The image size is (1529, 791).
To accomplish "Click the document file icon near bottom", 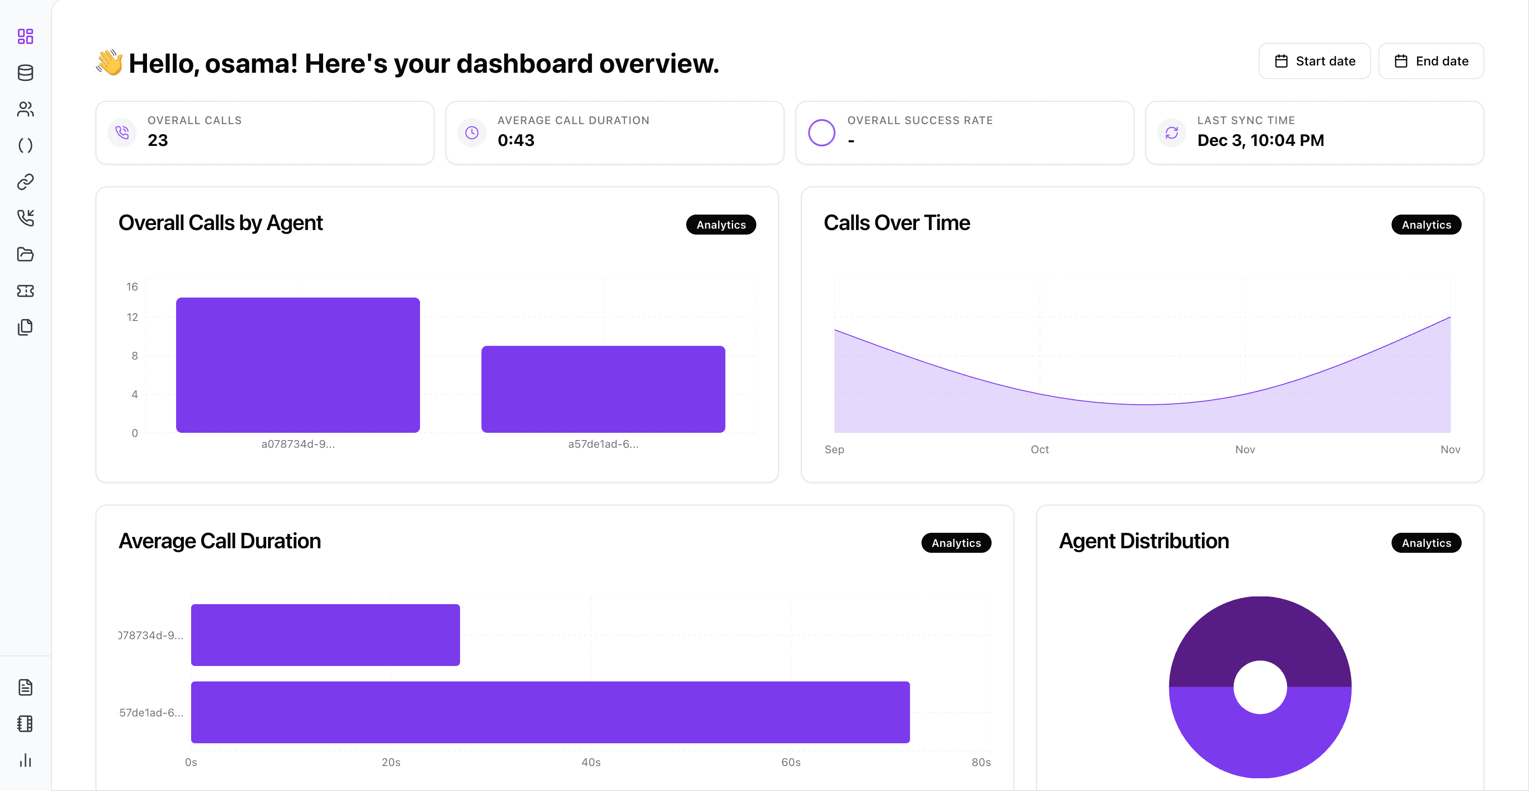I will tap(25, 687).
